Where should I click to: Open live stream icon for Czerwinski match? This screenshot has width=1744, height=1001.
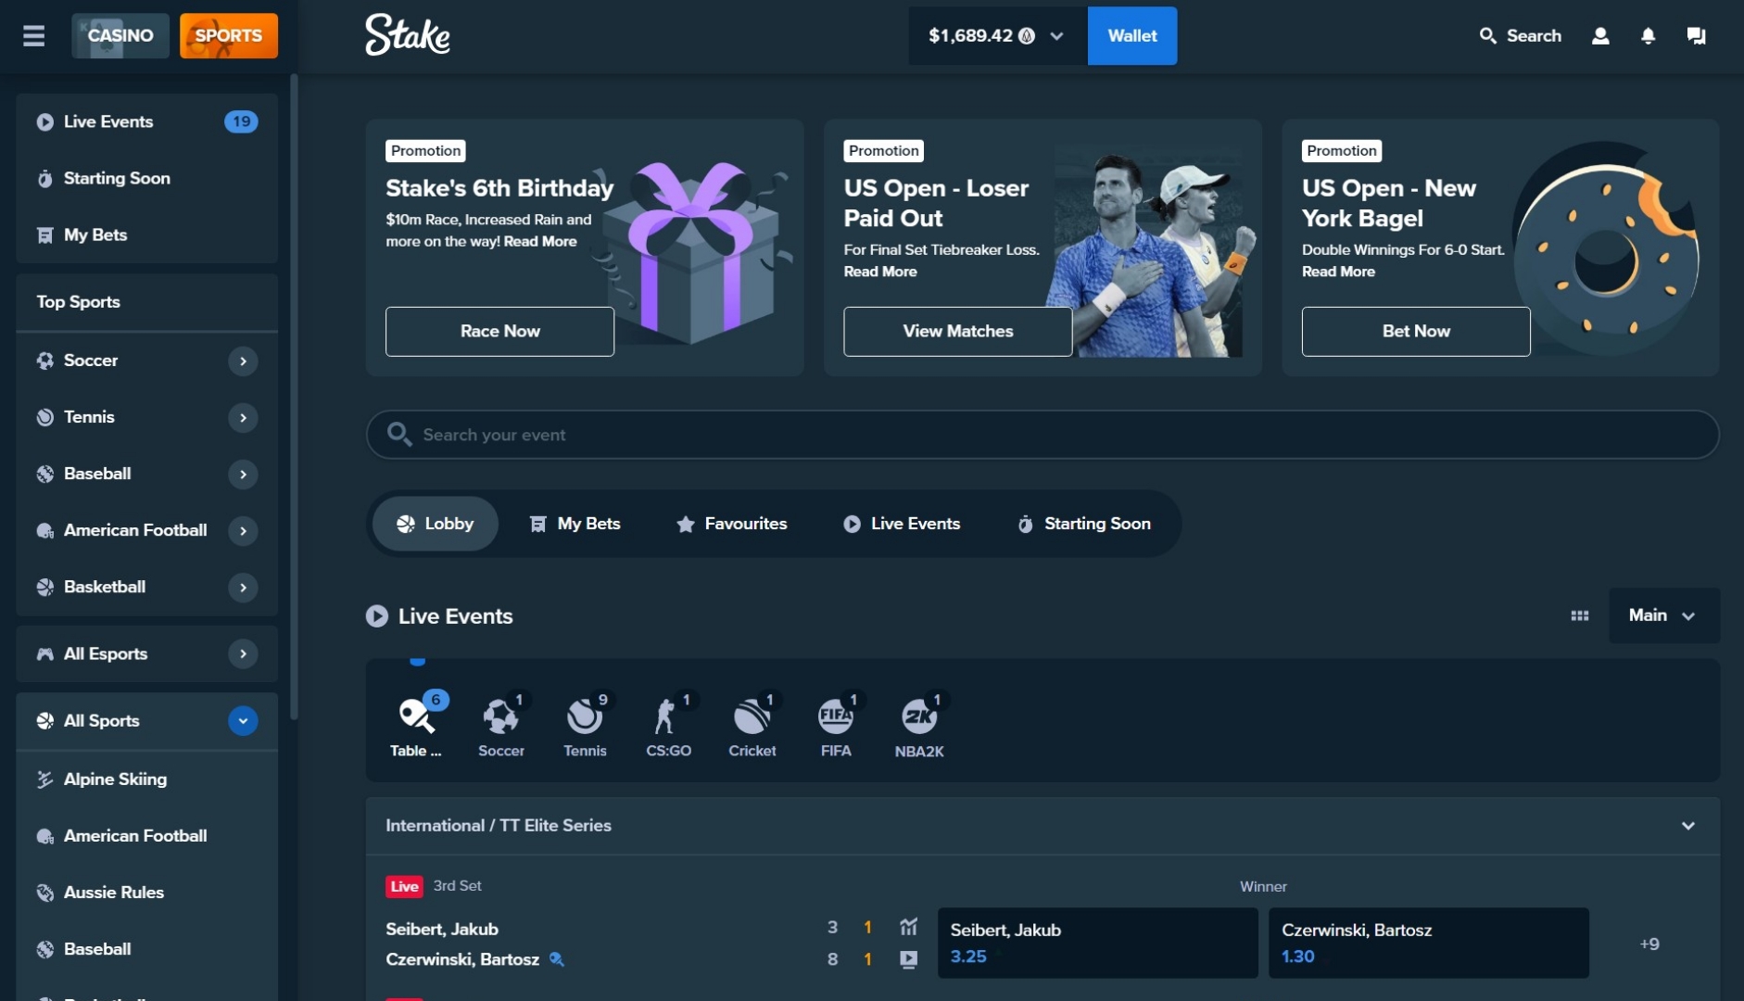click(x=908, y=959)
